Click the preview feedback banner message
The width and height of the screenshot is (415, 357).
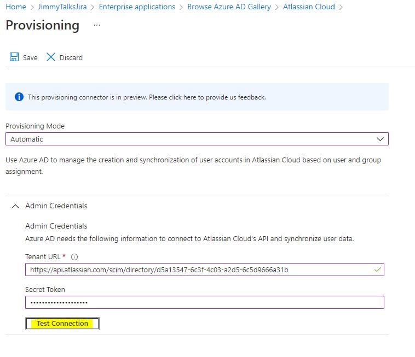pyautogui.click(x=147, y=97)
